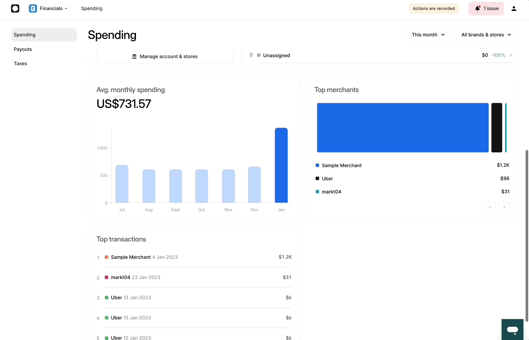Click the $31 markt04 transaction amount
Image resolution: width=529 pixels, height=340 pixels.
point(287,277)
